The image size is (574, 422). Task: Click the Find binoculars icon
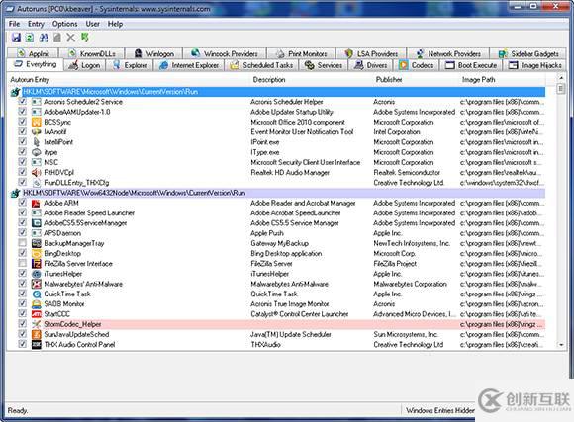[x=44, y=37]
